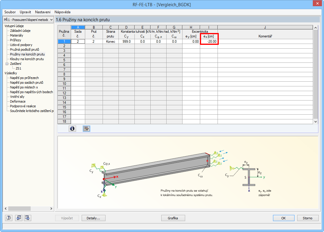Open the Nápověda menu
The height and width of the screenshot is (232, 324).
click(x=63, y=12)
